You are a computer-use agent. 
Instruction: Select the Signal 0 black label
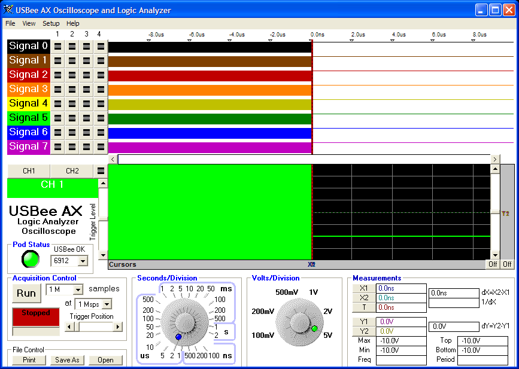tap(29, 46)
